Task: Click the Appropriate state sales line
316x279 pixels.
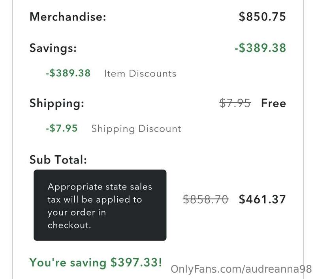Action: 100,187
